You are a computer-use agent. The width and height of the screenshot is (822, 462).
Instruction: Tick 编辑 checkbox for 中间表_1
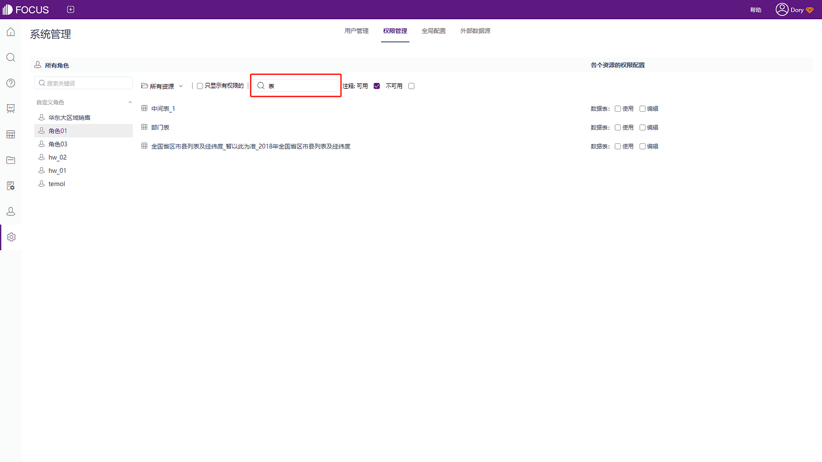coord(642,109)
